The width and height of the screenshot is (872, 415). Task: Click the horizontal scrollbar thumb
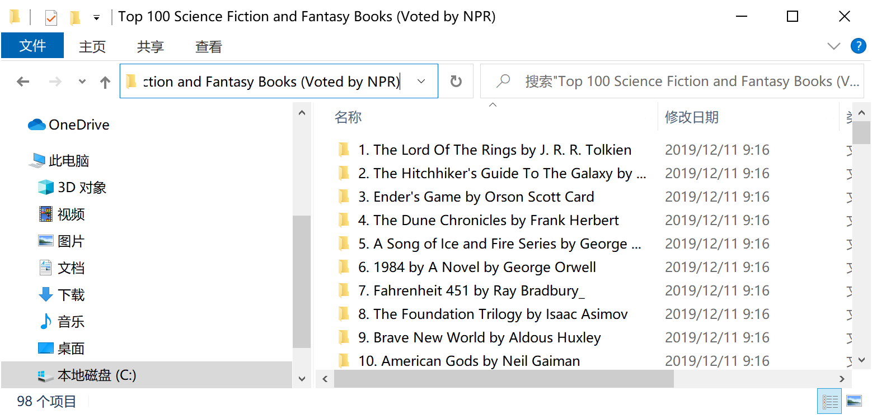click(x=504, y=379)
